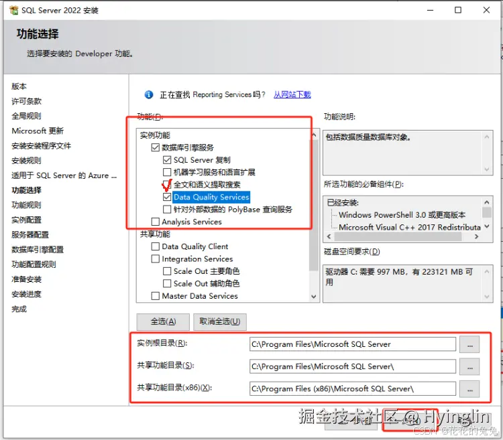Click feature list scroll down arrow
Screen dimensions: 503x440
(x=314, y=297)
